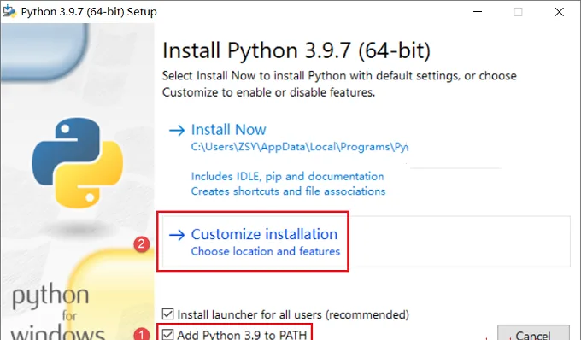Toggle Add Python 3.9 to PATH checkbox
Screen dimensions: 581x340
pos(167,334)
